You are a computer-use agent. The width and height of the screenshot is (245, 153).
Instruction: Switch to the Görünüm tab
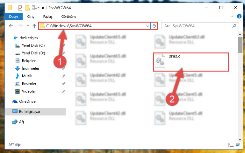[68, 17]
